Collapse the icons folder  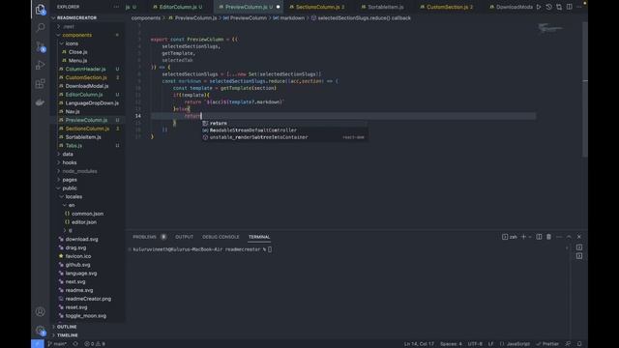(72, 43)
